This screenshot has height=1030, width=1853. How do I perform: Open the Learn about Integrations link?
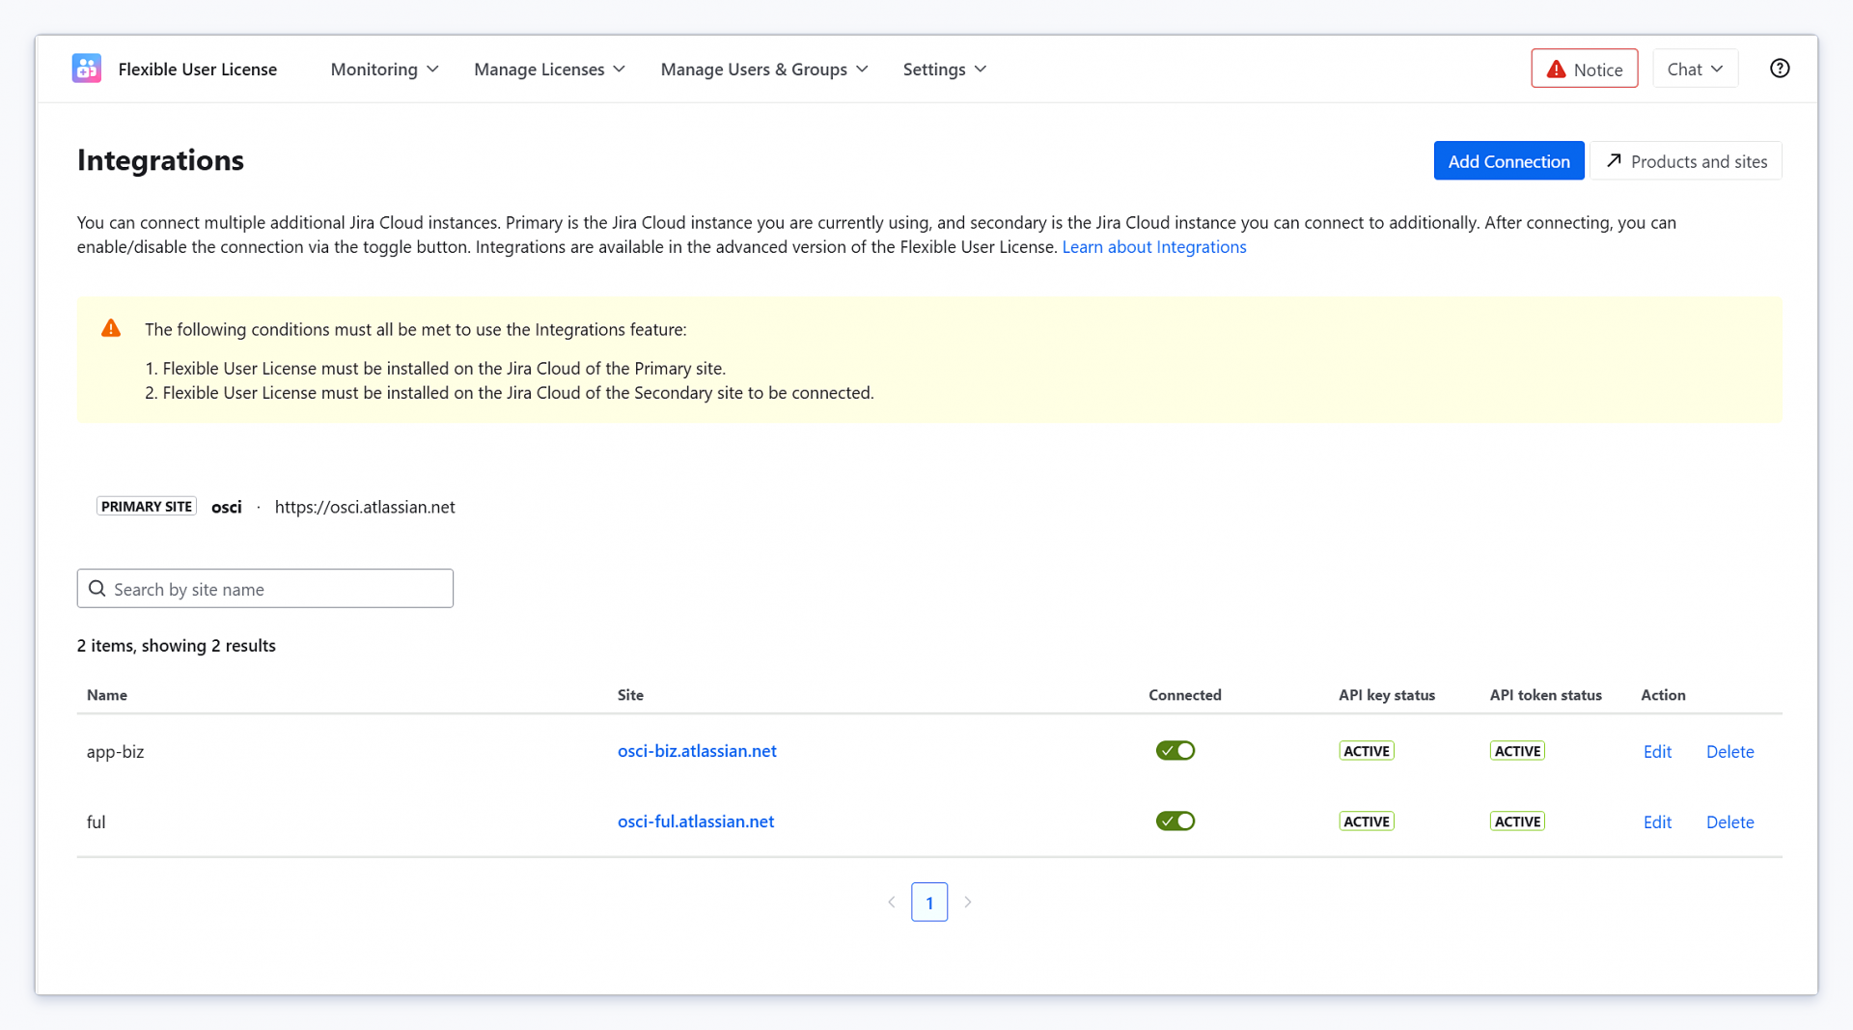[x=1154, y=247]
